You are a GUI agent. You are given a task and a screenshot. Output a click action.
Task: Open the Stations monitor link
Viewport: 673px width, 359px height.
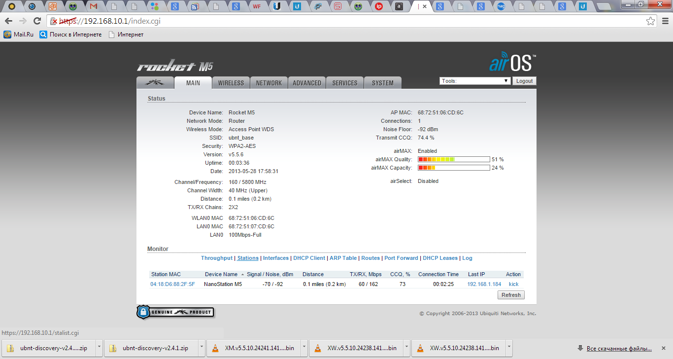pos(248,258)
